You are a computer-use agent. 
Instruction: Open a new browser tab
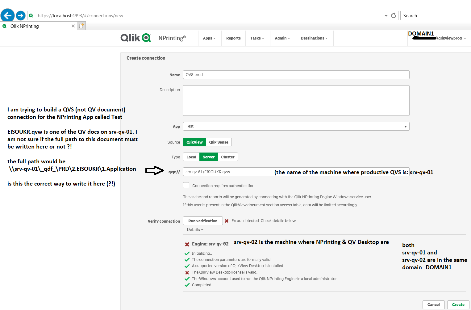[81, 26]
